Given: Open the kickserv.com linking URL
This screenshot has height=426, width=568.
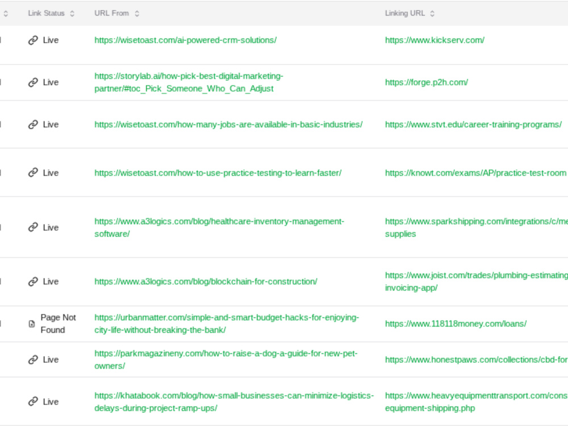Looking at the screenshot, I should [435, 40].
